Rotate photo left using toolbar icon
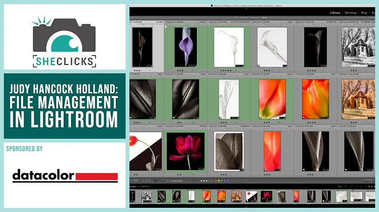The height and width of the screenshot is (212, 379). coord(233,181)
